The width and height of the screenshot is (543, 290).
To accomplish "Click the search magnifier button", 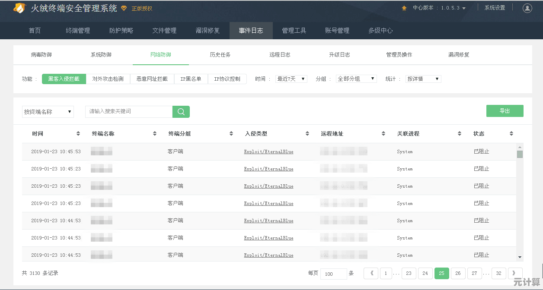I will point(181,112).
